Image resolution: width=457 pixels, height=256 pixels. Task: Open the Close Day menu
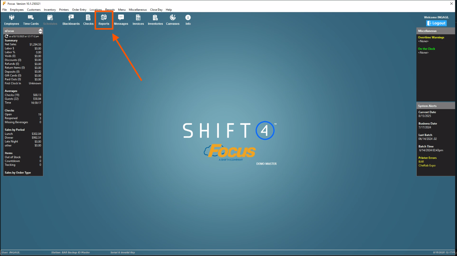(x=156, y=10)
